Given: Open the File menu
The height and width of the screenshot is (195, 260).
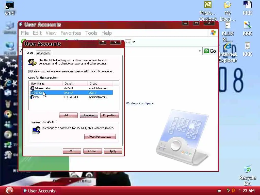Looking at the screenshot, I should pos(25,33).
